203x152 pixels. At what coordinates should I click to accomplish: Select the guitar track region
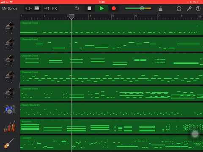pyautogui.click(x=112, y=143)
